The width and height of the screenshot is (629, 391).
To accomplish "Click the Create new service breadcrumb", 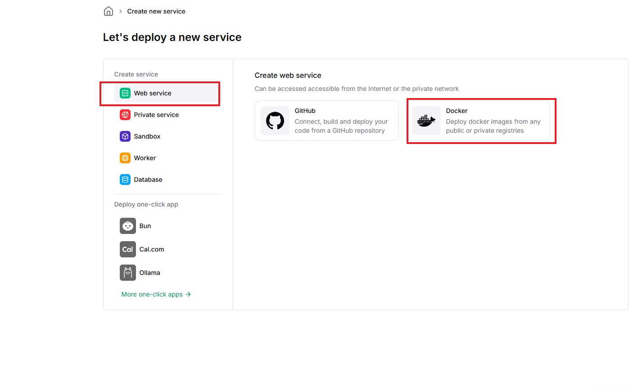I will [x=156, y=11].
